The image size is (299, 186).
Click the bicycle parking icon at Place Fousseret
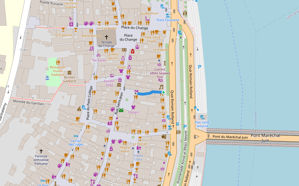[x=168, y=15]
